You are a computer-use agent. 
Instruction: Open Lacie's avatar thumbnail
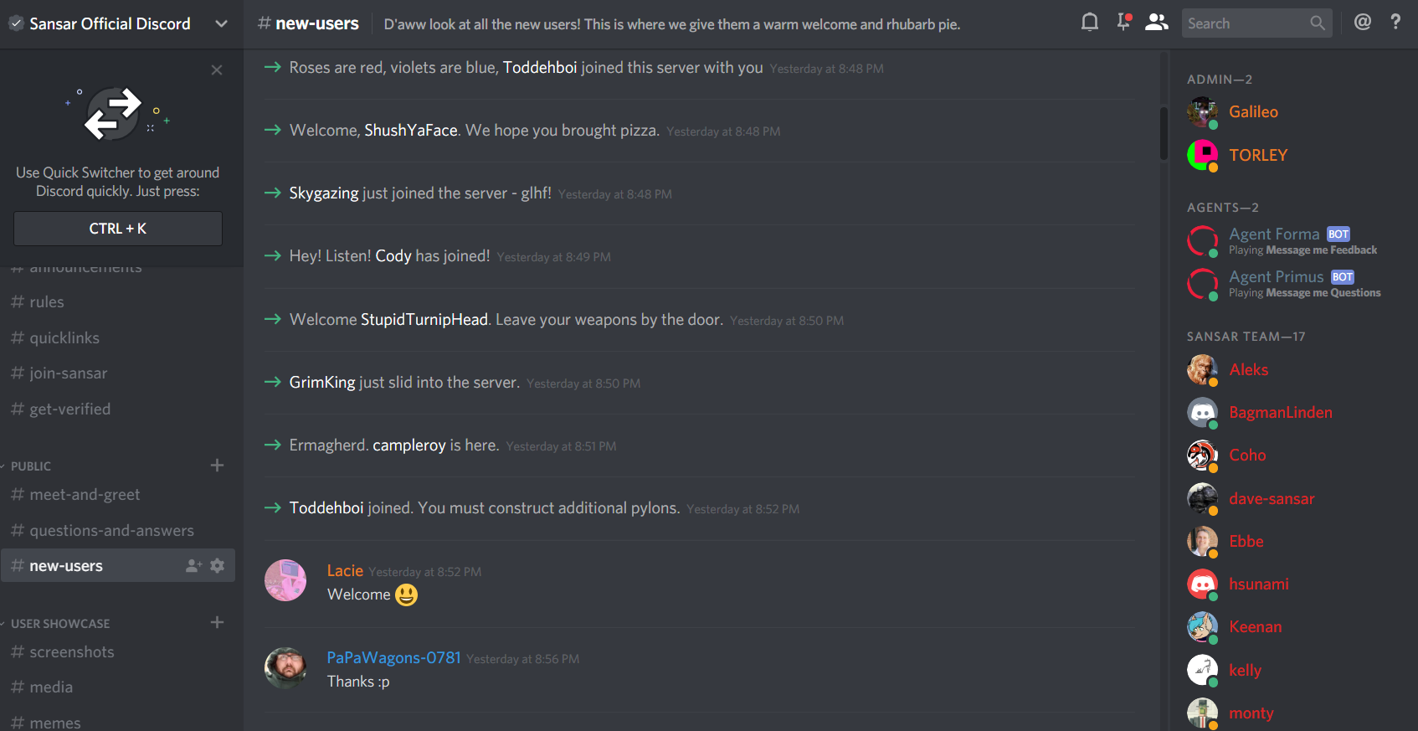point(285,580)
